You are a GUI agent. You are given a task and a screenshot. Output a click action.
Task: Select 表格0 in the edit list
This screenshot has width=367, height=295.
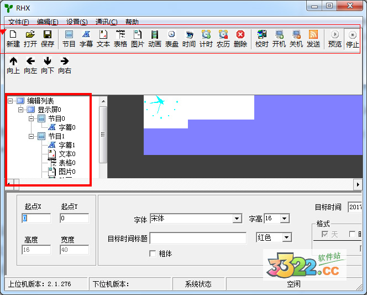click(x=67, y=163)
